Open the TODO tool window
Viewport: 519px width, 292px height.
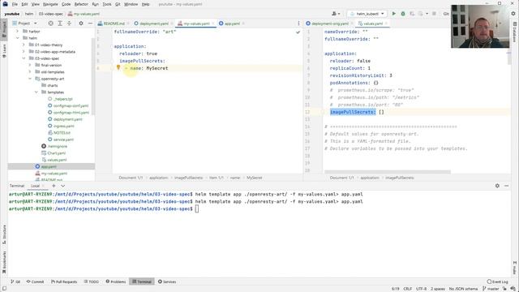[x=92, y=281]
